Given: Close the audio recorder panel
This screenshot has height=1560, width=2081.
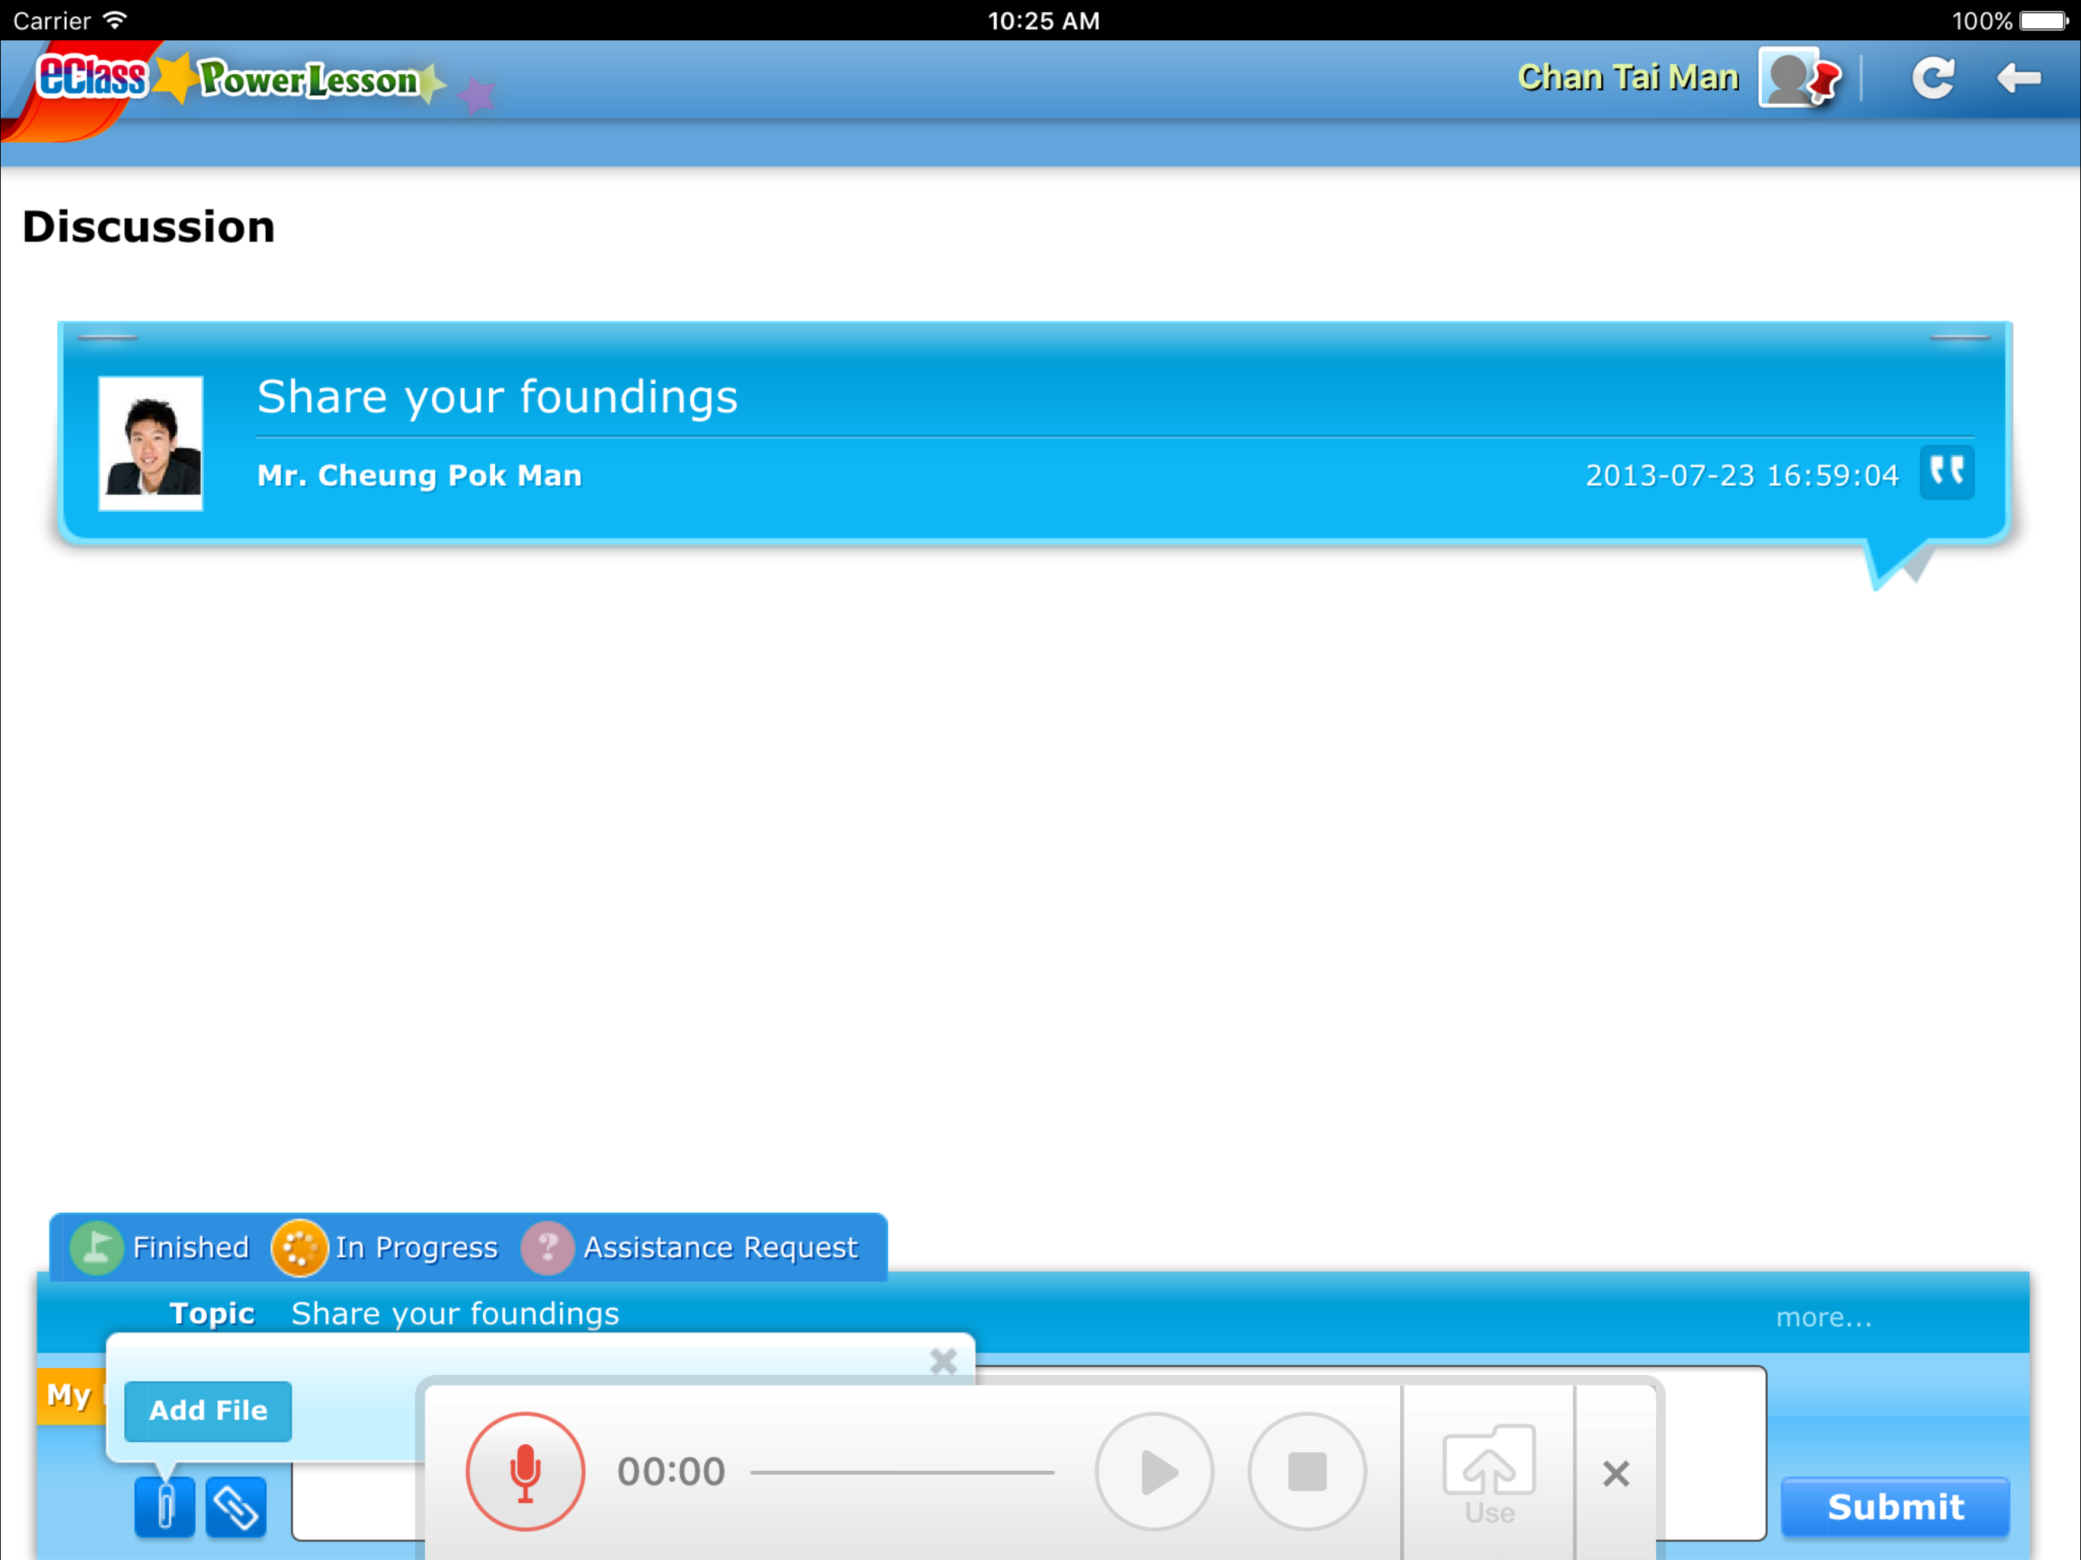Looking at the screenshot, I should pos(1616,1473).
